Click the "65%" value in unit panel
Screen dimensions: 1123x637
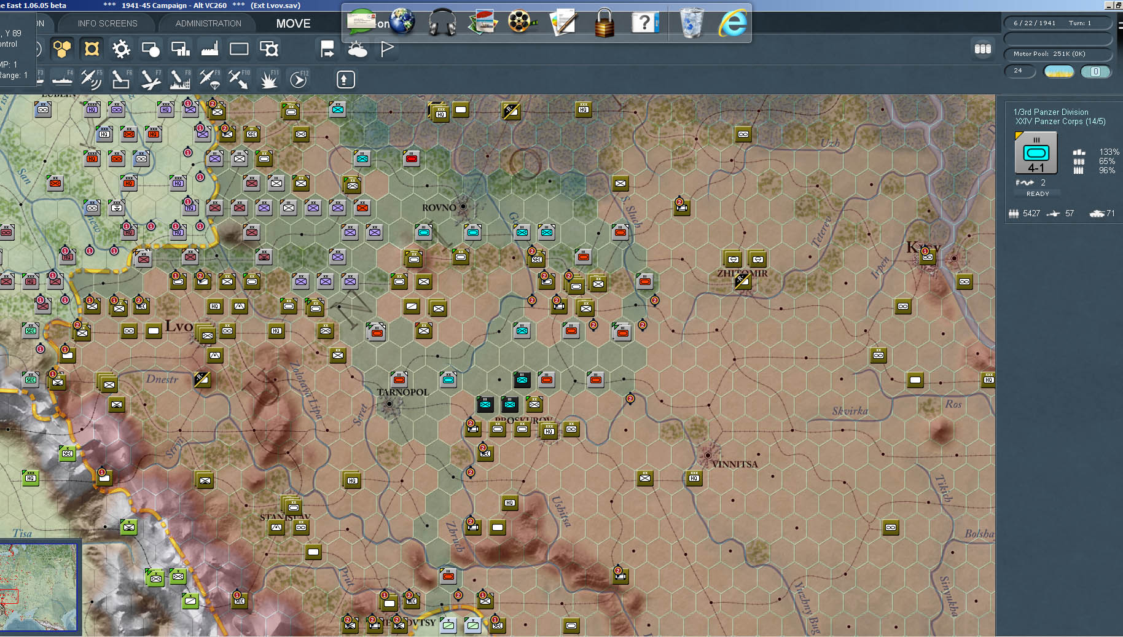(1106, 161)
